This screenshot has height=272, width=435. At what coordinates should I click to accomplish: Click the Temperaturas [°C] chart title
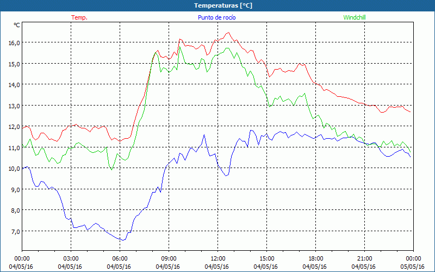pyautogui.click(x=223, y=5)
